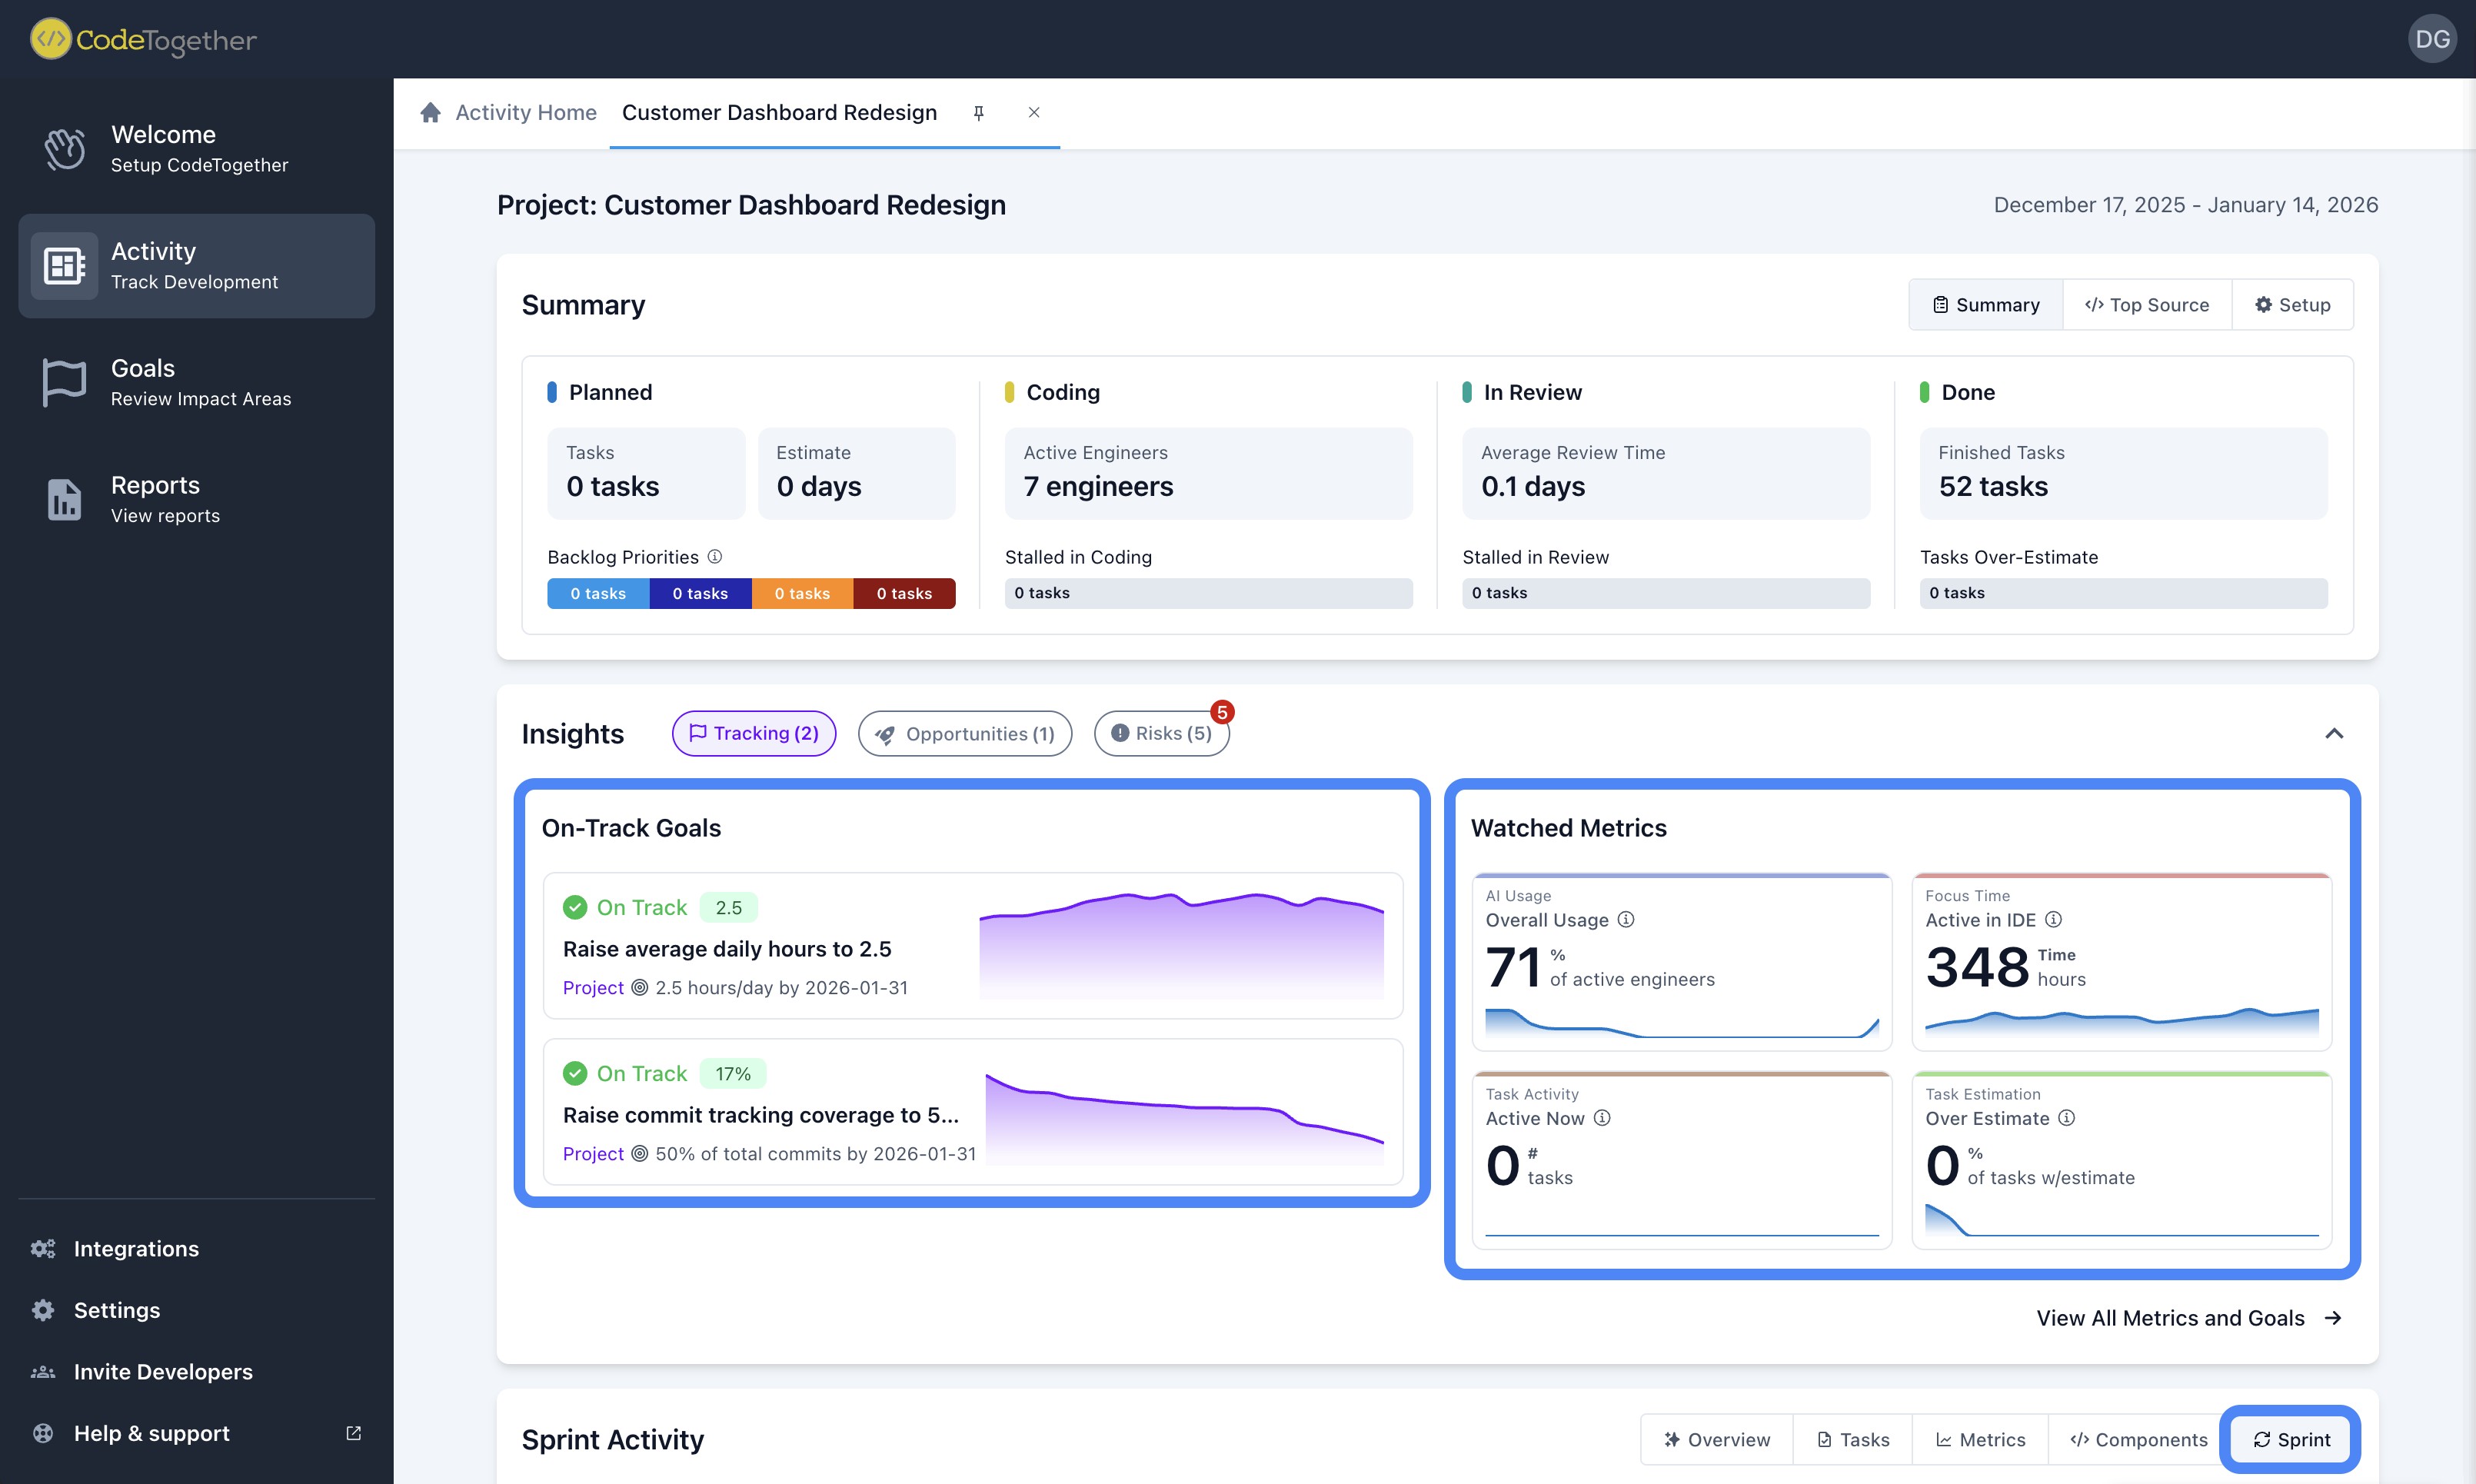The height and width of the screenshot is (1484, 2476).
Task: Open Help & support external link
Action: pos(353,1433)
